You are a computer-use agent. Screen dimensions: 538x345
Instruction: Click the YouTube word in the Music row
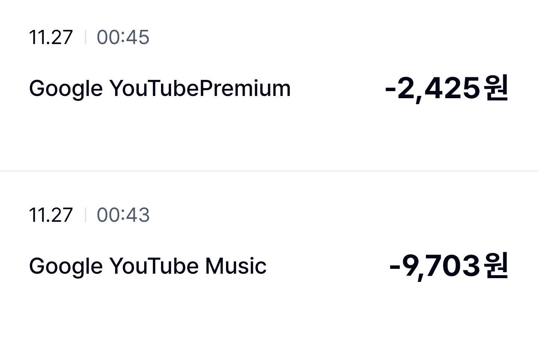point(154,266)
